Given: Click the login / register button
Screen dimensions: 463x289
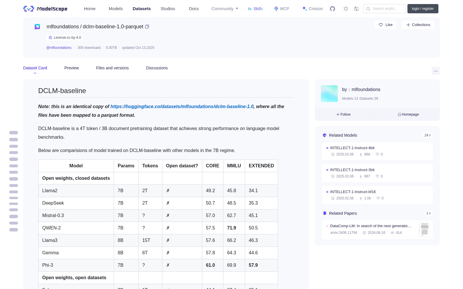Looking at the screenshot, I should (423, 9).
